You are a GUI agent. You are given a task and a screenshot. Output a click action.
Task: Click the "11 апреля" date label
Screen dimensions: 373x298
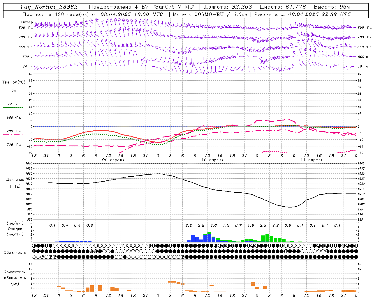click(312, 160)
